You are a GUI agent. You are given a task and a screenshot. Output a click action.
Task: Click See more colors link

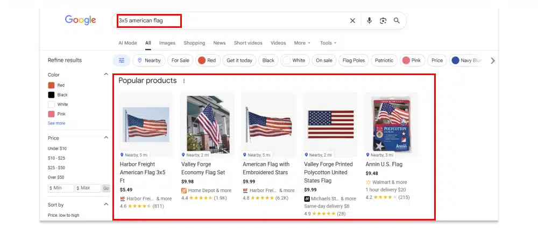coord(56,123)
